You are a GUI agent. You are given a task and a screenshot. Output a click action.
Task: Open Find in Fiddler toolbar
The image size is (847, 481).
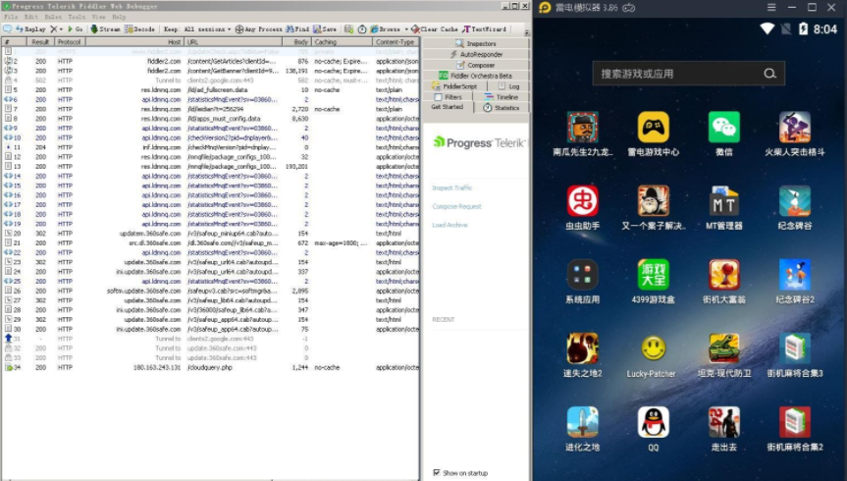pos(297,28)
